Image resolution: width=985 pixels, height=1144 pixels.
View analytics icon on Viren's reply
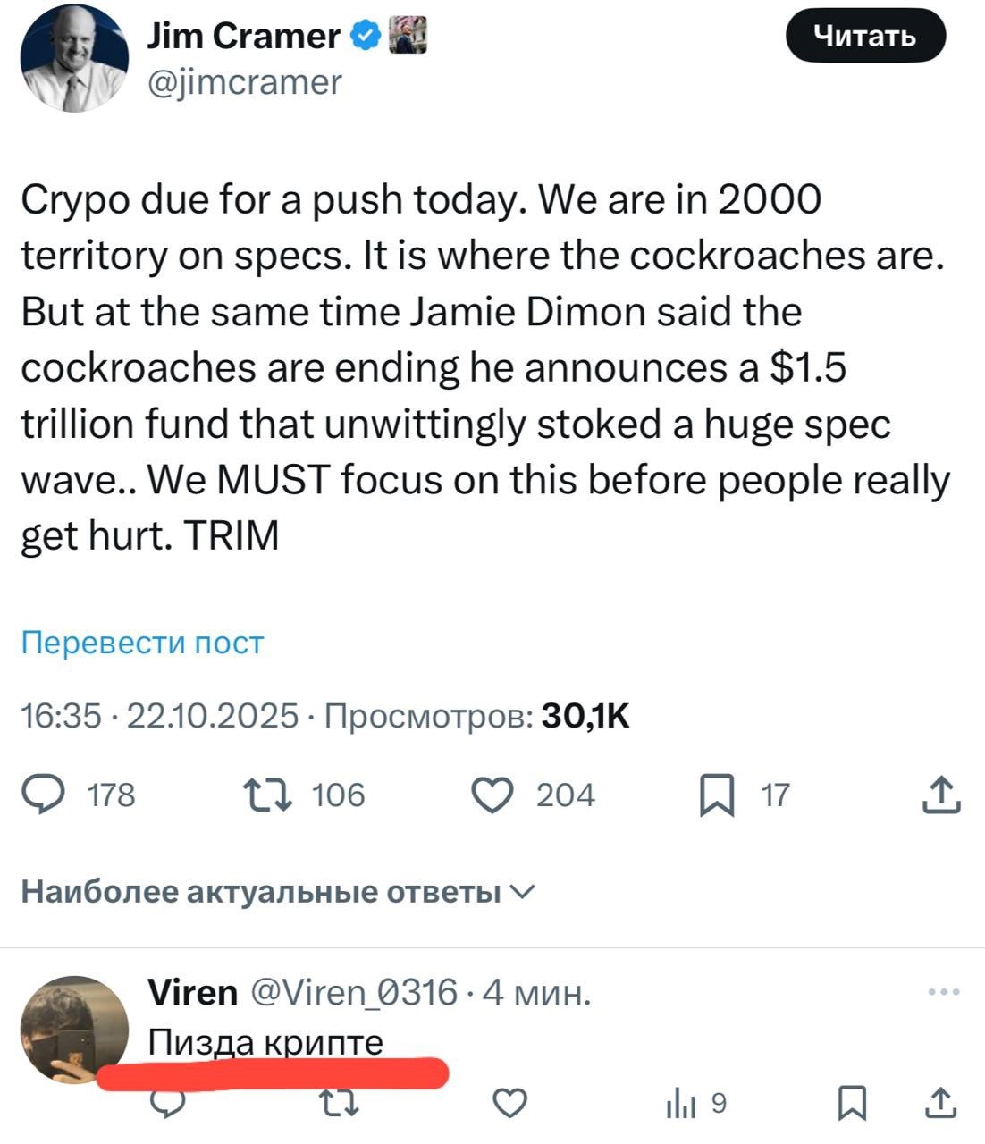tap(681, 1106)
